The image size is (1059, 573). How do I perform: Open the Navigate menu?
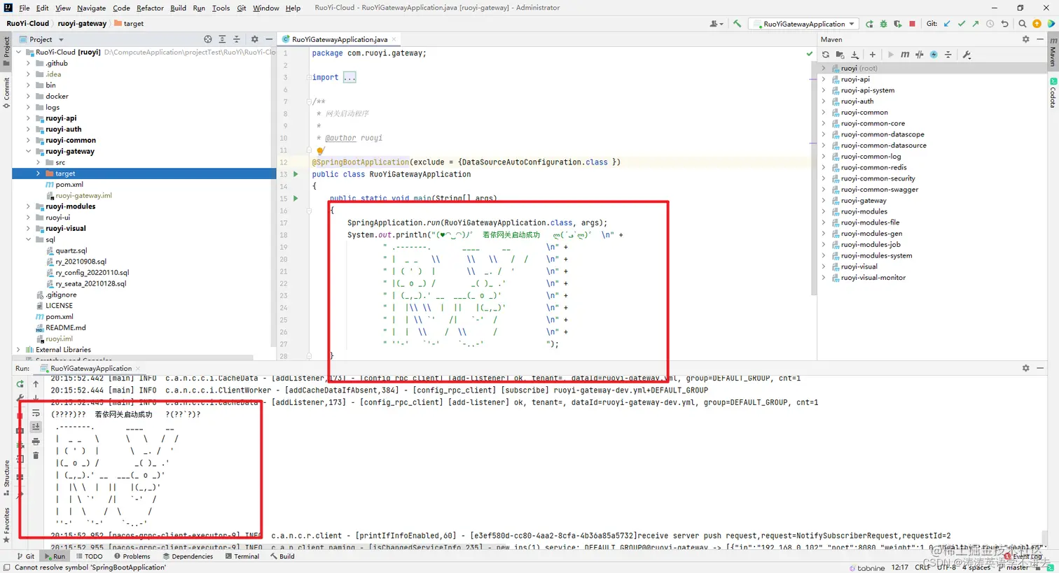(x=91, y=8)
